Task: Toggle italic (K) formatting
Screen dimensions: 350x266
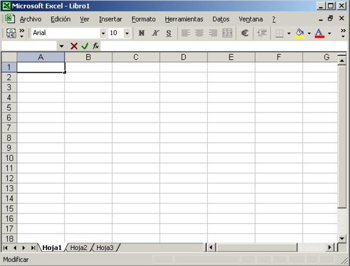Action: pos(155,33)
